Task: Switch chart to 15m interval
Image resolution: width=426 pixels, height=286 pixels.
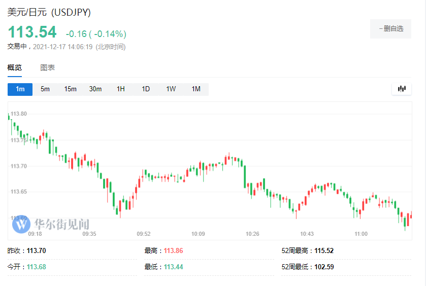Action: 70,89
